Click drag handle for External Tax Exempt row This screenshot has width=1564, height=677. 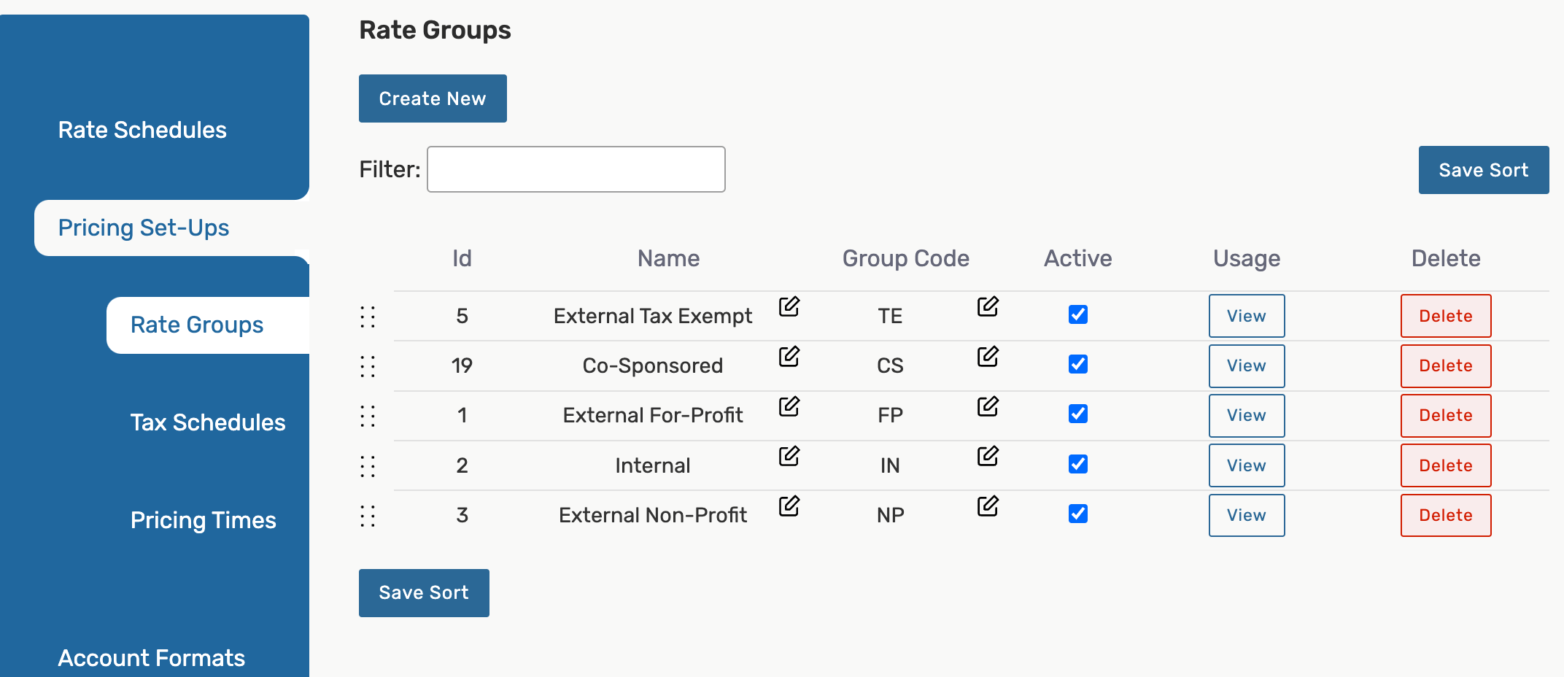(x=368, y=317)
